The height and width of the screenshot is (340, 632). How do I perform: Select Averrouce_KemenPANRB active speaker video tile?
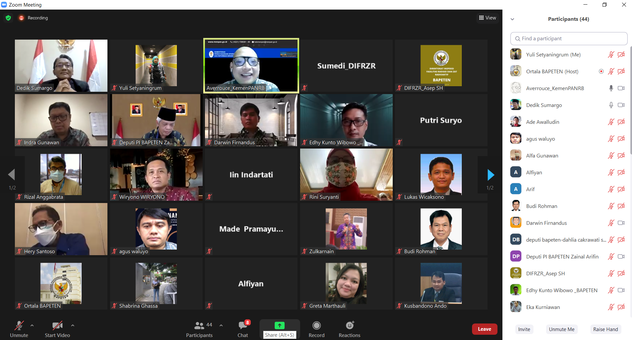[x=251, y=66]
